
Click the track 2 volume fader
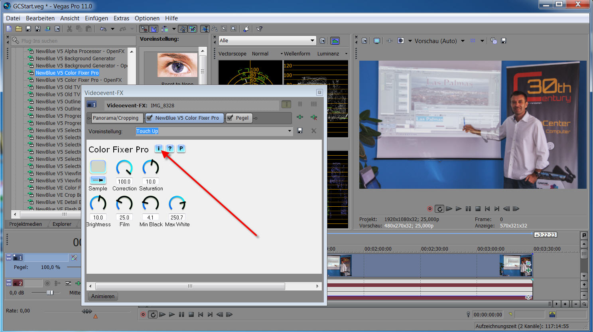click(x=50, y=292)
